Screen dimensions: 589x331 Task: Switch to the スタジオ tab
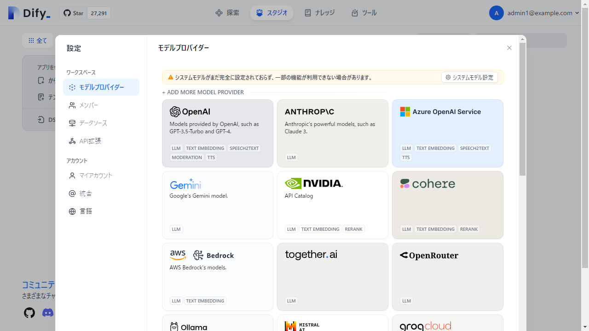point(271,13)
